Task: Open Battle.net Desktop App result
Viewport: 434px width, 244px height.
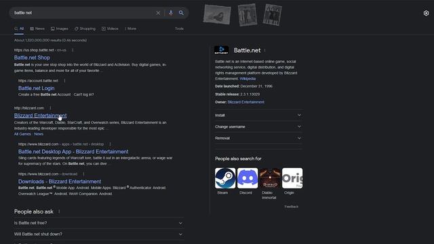Action: click(x=73, y=152)
